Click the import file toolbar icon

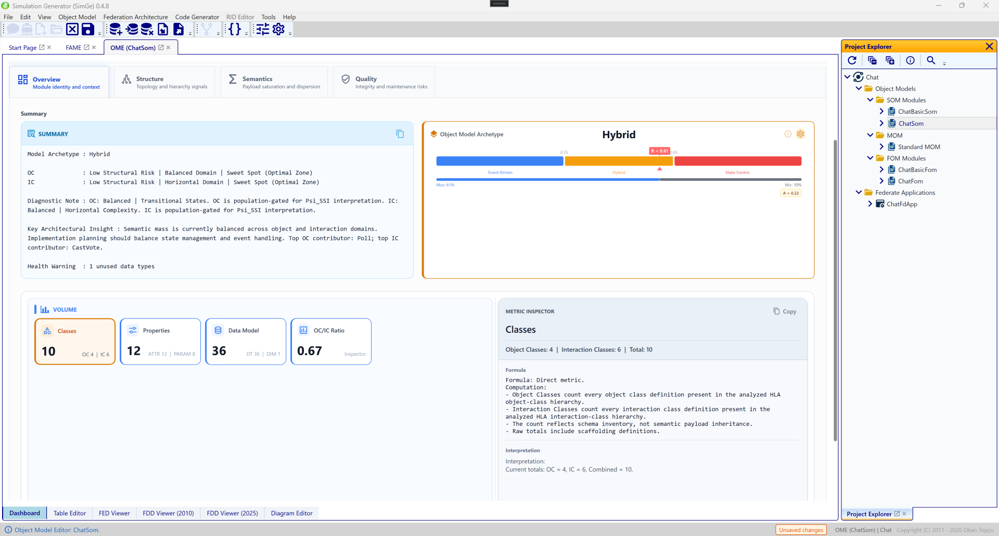coord(163,30)
